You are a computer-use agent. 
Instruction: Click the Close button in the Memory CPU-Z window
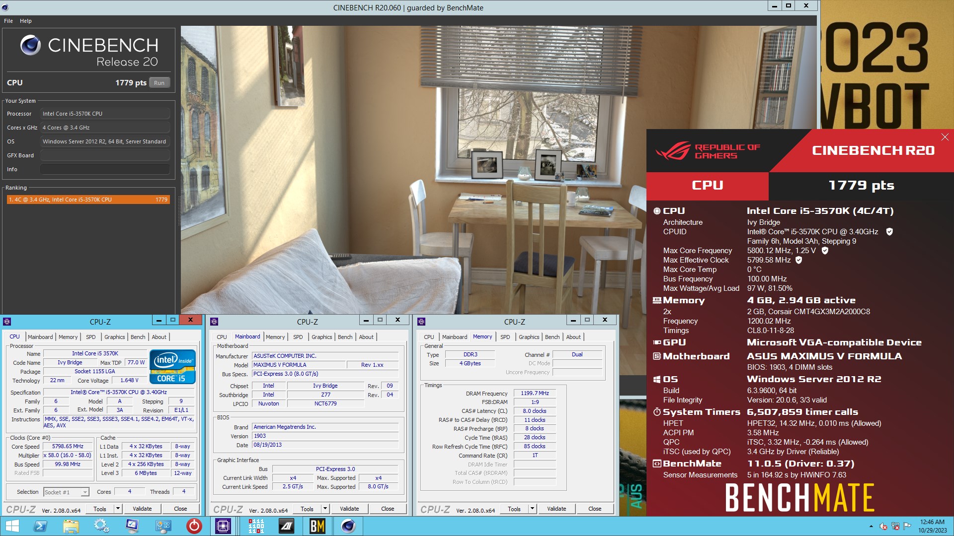coord(595,509)
